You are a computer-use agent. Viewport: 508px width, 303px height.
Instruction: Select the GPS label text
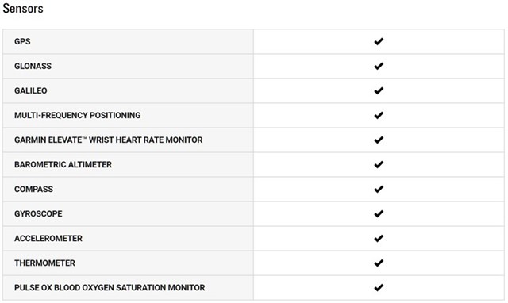tap(22, 41)
